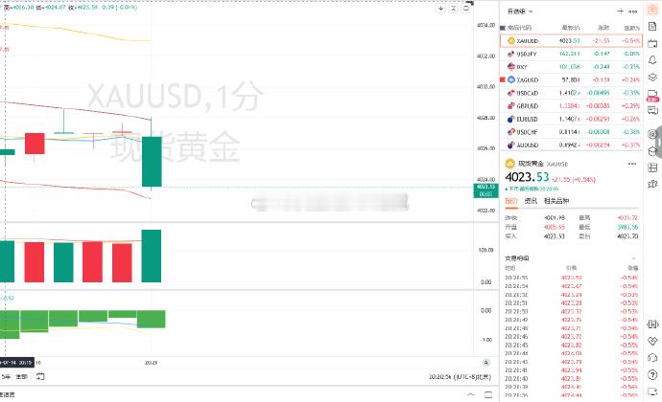
Task: Select the 全部 all time range
Action: (21, 377)
